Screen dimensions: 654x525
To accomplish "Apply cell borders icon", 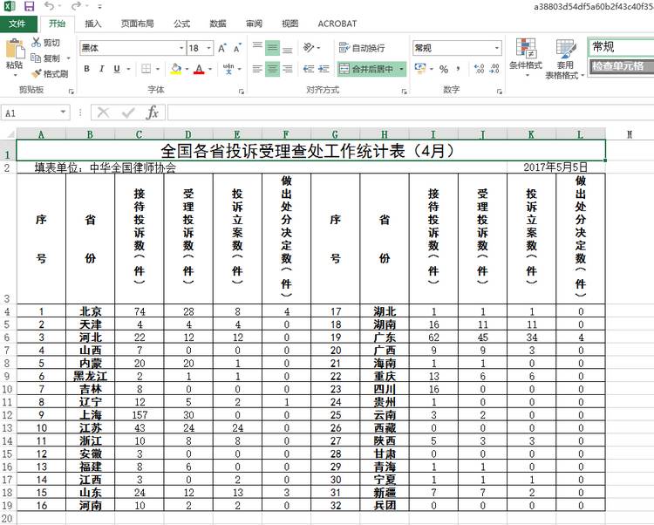I will [146, 69].
